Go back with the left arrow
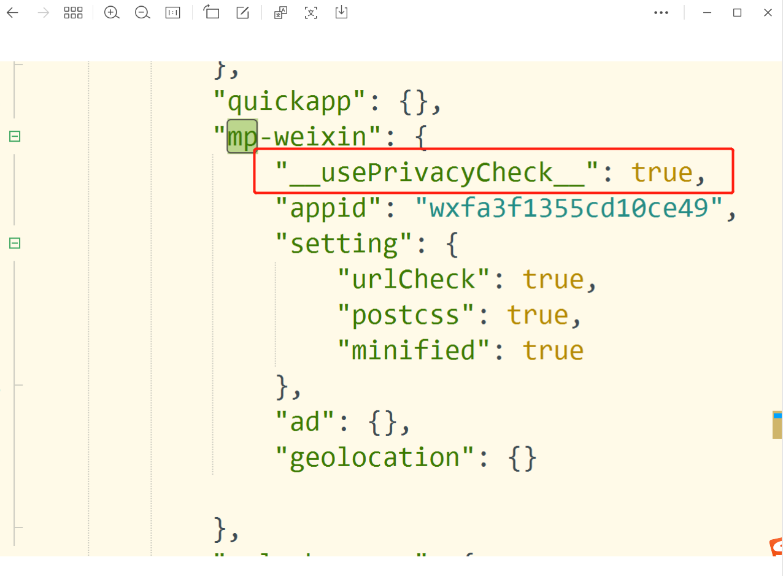The image size is (783, 576). (12, 13)
